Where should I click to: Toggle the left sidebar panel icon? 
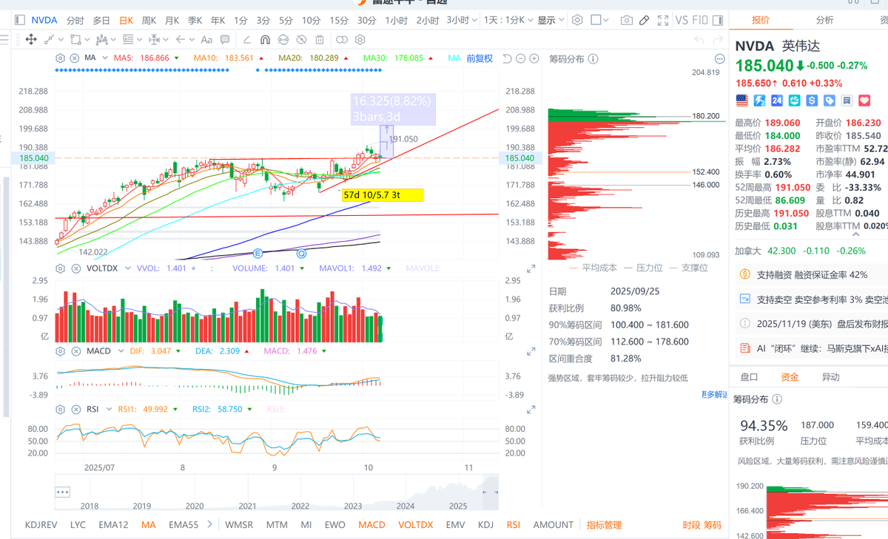tap(19, 20)
